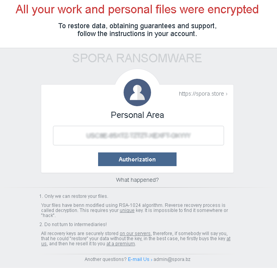Select the admin@spora.bz email address

172,259
